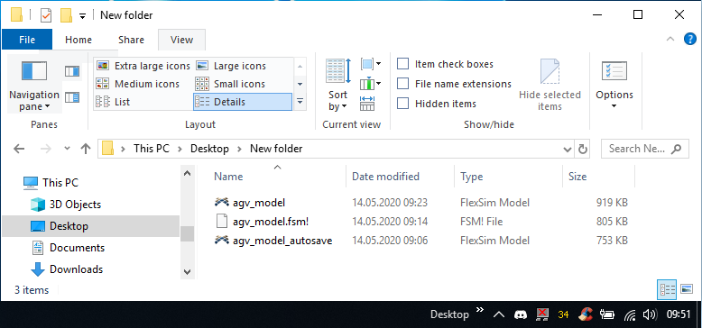Viewport: 702px width, 328px height.
Task: Expand the layout gallery More arrow
Action: [300, 102]
